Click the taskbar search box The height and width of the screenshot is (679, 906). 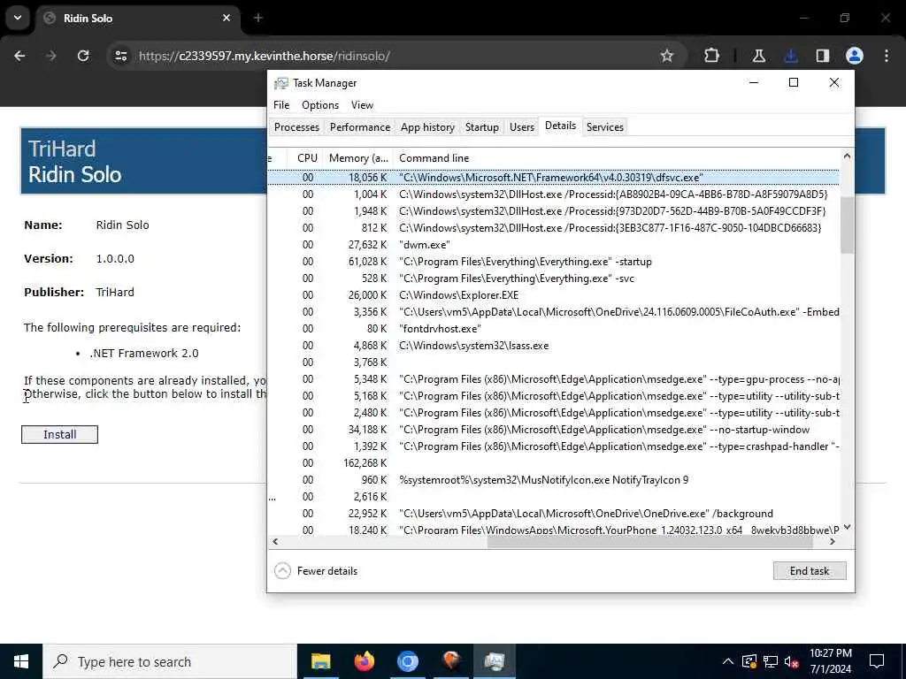pos(170,661)
